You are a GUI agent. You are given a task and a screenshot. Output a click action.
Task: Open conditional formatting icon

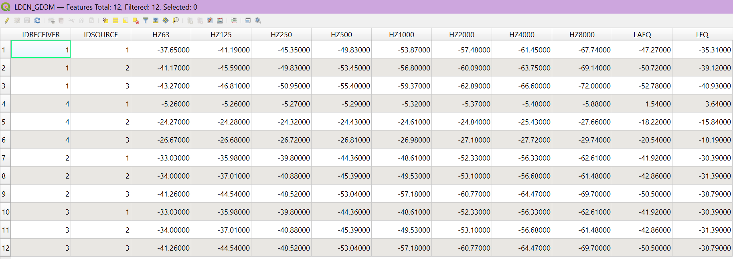[x=233, y=20]
